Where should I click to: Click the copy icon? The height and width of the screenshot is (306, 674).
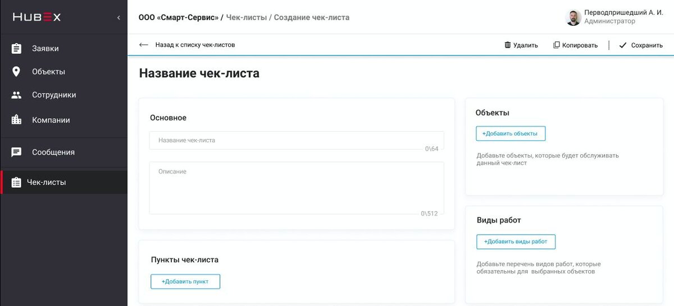[557, 45]
